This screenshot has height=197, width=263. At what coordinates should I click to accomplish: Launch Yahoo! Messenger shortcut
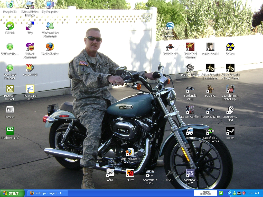click(x=30, y=47)
